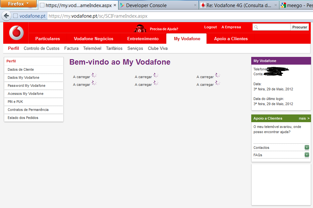Select the Apoio a Clientes tab

[x=231, y=39]
